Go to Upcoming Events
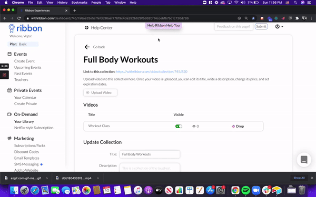Viewport: 316px width, 197px height. (x=27, y=67)
